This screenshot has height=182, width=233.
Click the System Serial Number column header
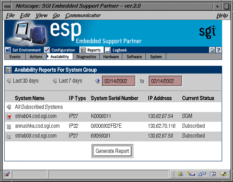tap(115, 98)
